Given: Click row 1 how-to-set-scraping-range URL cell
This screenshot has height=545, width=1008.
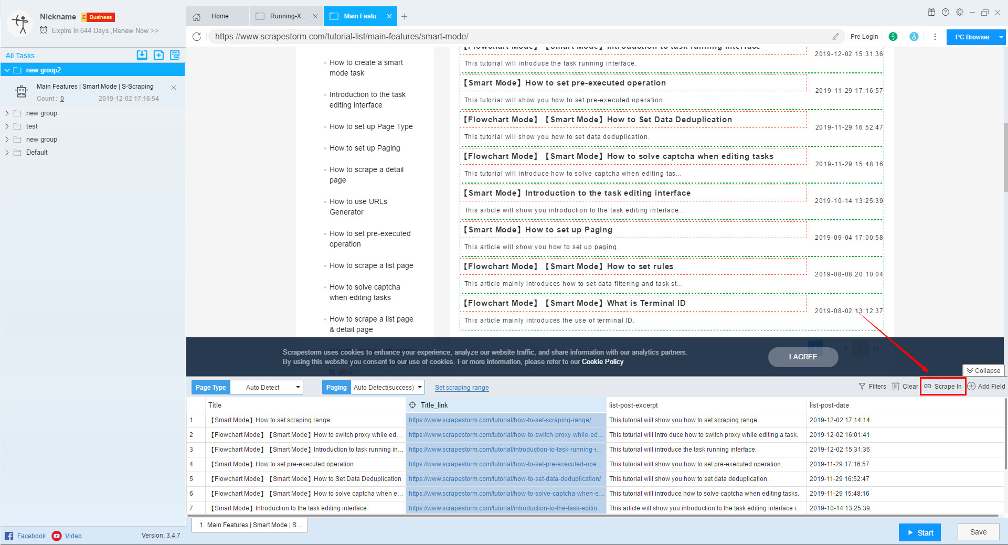Looking at the screenshot, I should pos(506,420).
